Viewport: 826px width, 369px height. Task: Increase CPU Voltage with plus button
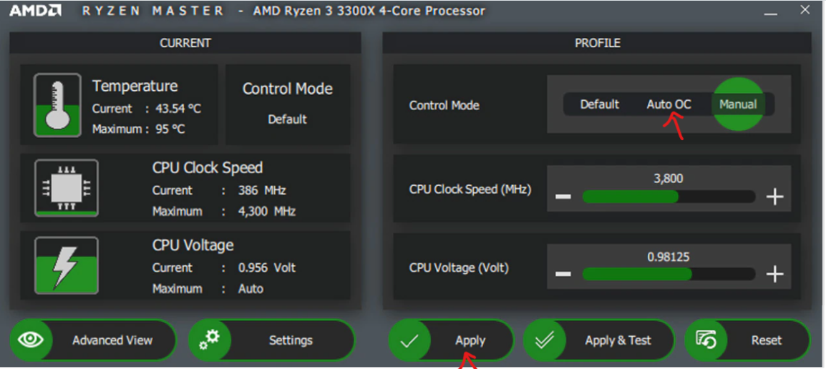pyautogui.click(x=775, y=274)
